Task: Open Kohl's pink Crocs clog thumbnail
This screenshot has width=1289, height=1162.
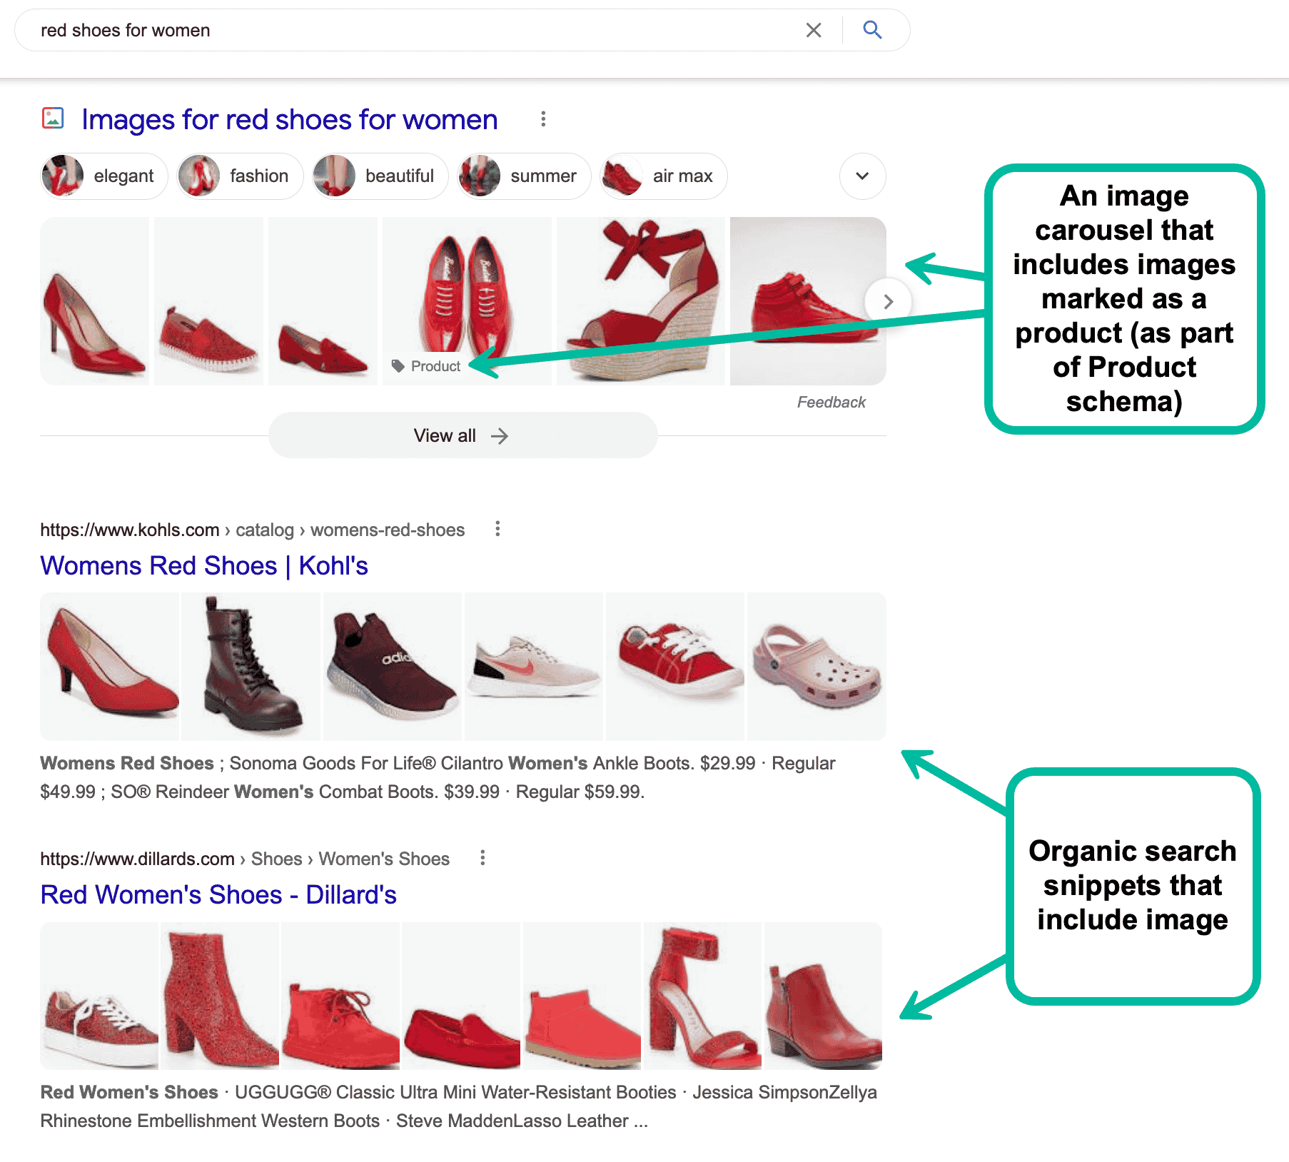Action: [817, 666]
